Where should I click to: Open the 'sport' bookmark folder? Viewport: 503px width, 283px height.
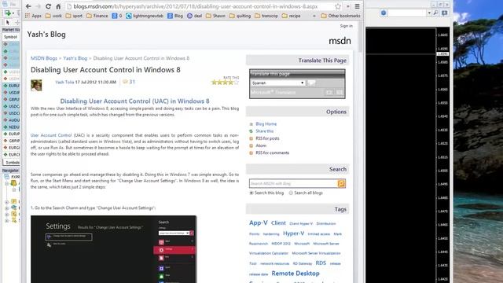74,16
